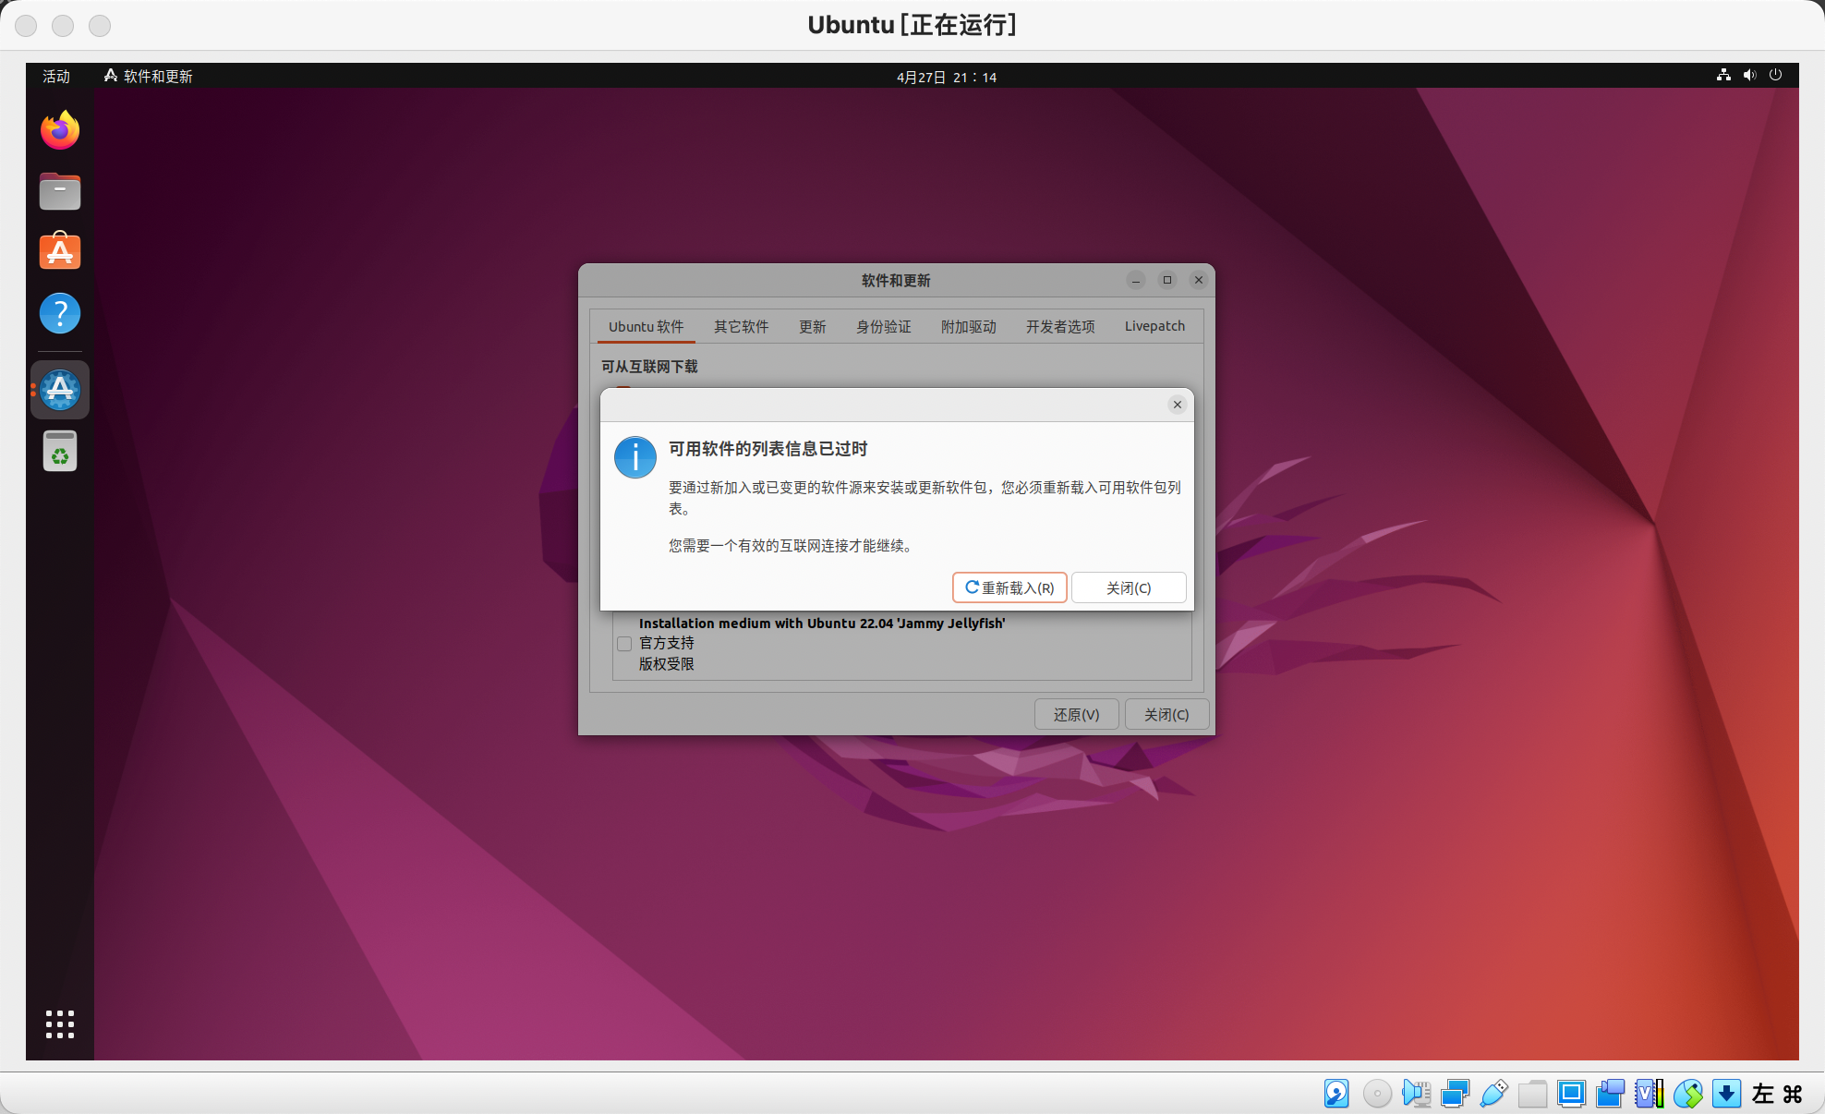The width and height of the screenshot is (1825, 1114).
Task: Minimize the 软件和更新 window
Action: tap(1136, 280)
